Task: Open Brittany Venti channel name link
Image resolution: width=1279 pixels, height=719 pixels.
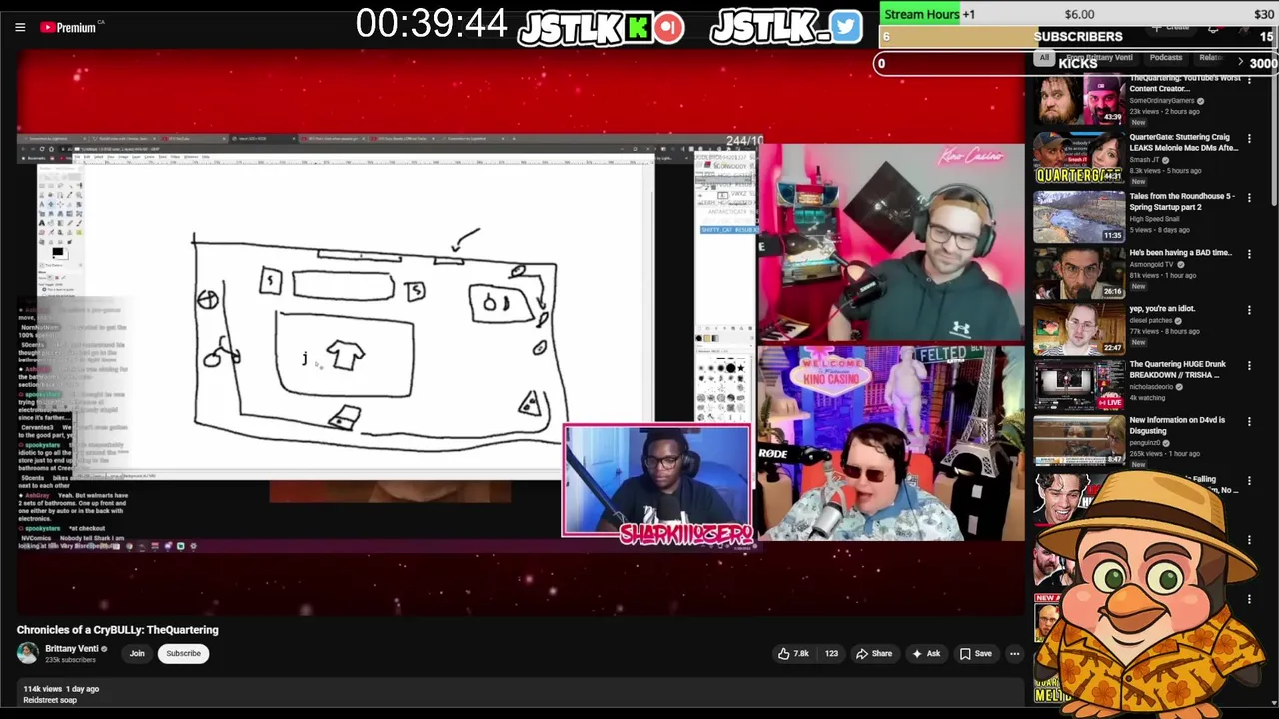Action: pos(71,648)
